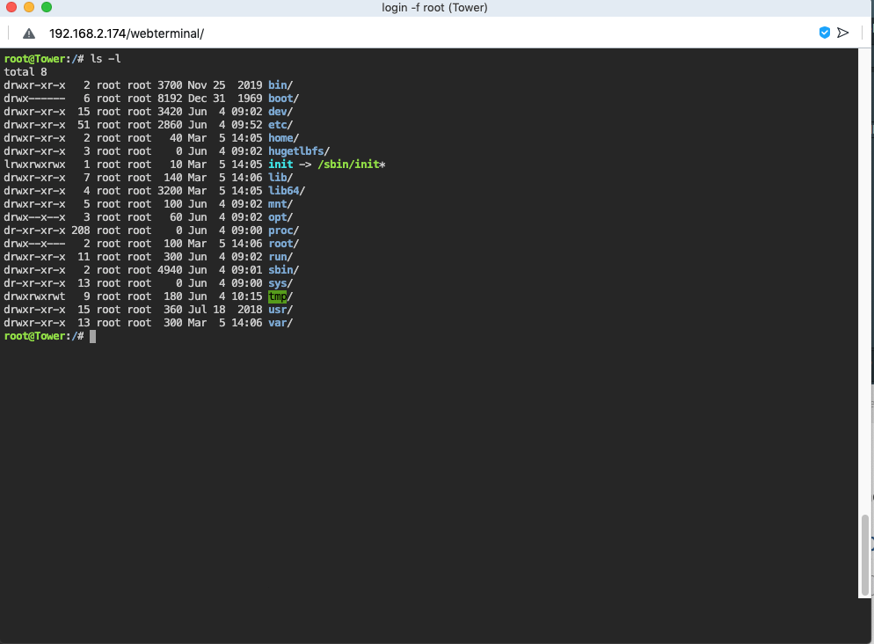Click the 'init' symlink name
The image size is (874, 644).
pyautogui.click(x=280, y=165)
